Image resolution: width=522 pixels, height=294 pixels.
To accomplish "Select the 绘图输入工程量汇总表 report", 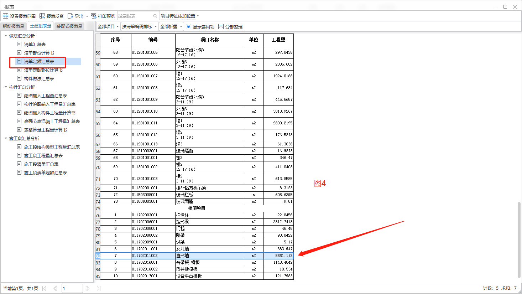I will (x=45, y=96).
